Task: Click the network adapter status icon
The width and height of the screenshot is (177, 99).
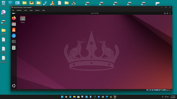Action: (153, 90)
